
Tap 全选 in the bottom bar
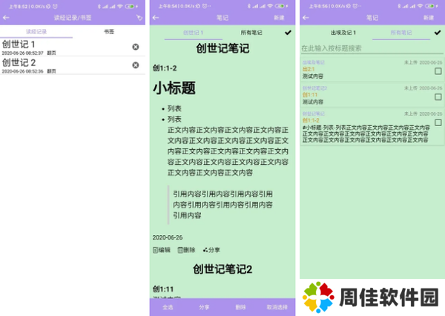pos(168,307)
